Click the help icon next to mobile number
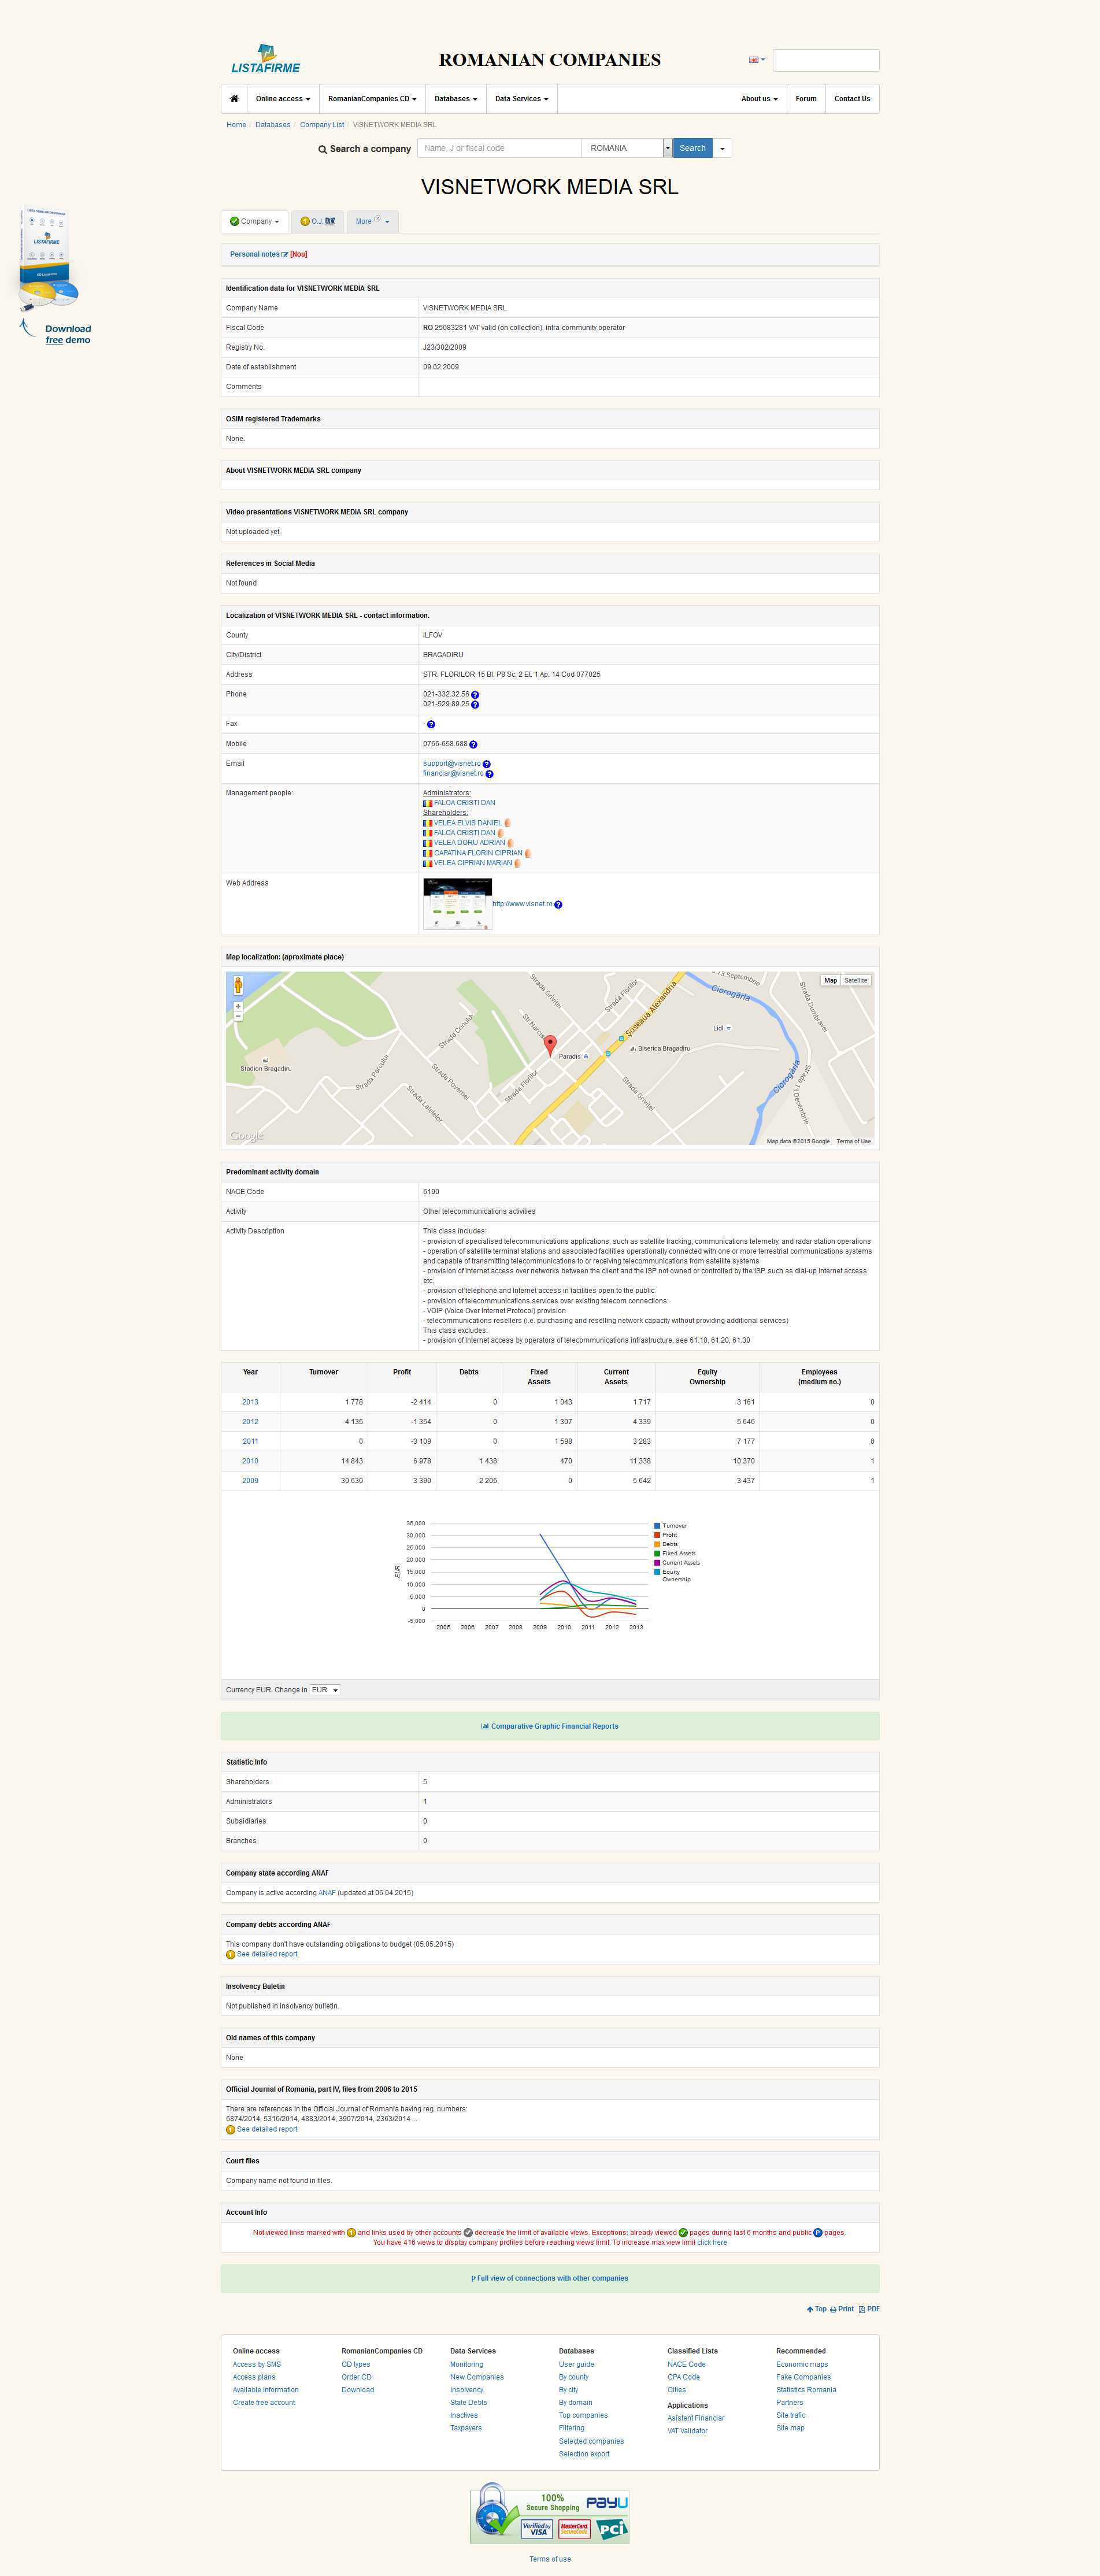Viewport: 1100px width, 2576px height. 473,745
